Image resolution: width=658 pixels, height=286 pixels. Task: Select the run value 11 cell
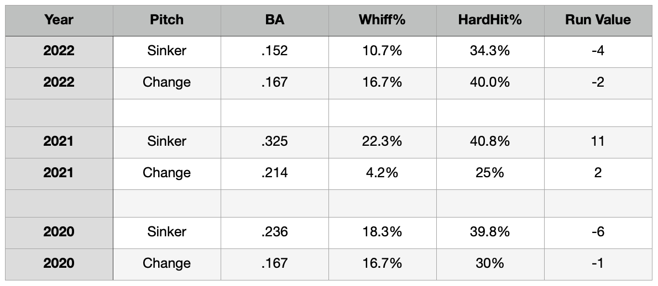(x=598, y=141)
